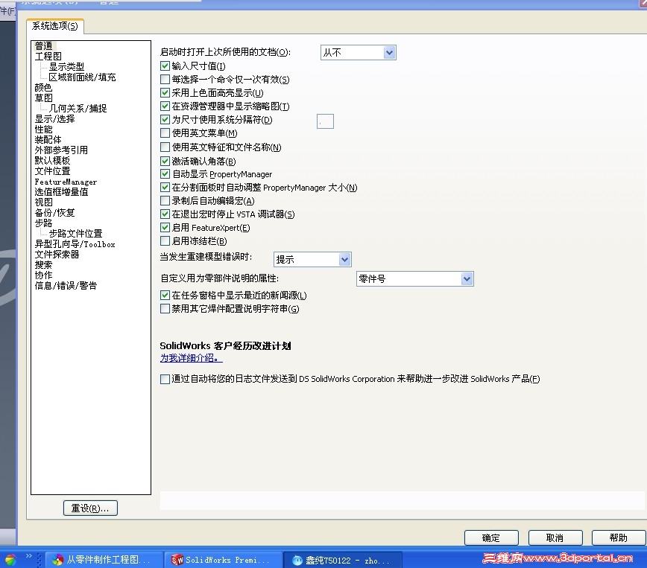647x568 pixels.
Task: Click the 取消 button
Action: pos(555,538)
